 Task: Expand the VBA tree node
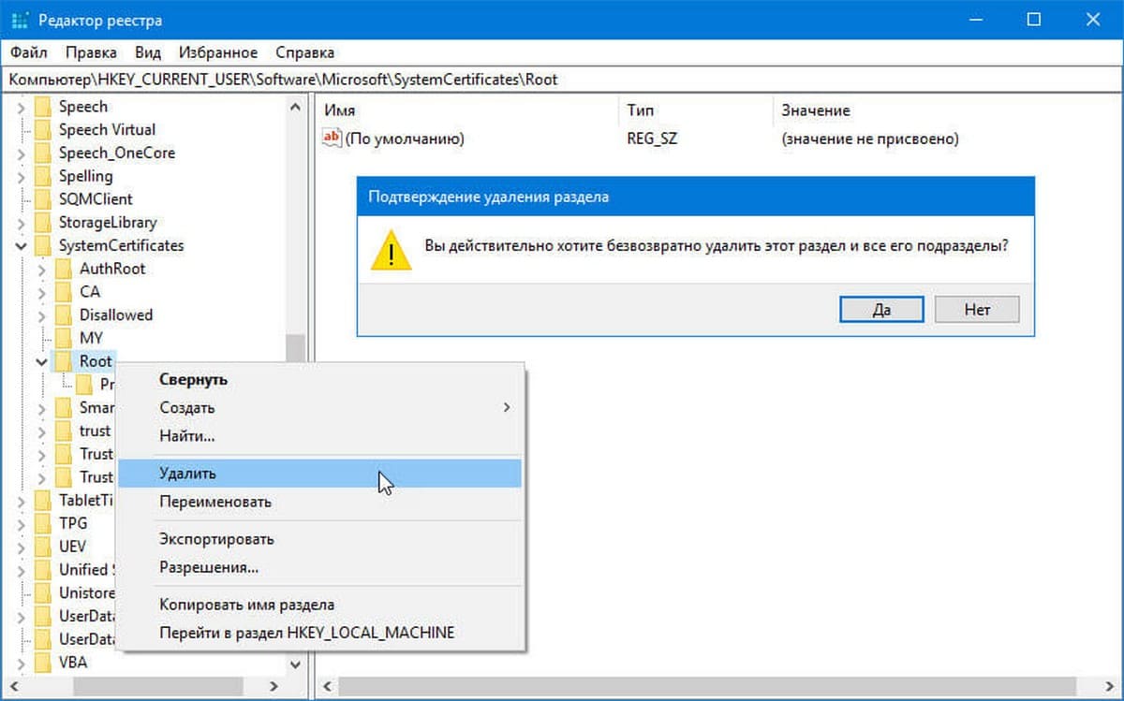pos(22,663)
